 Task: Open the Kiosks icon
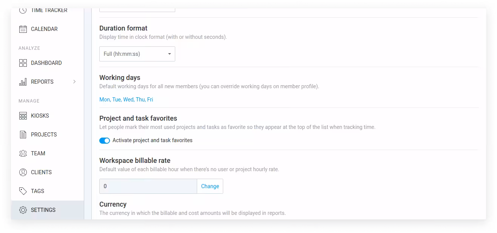coord(23,116)
